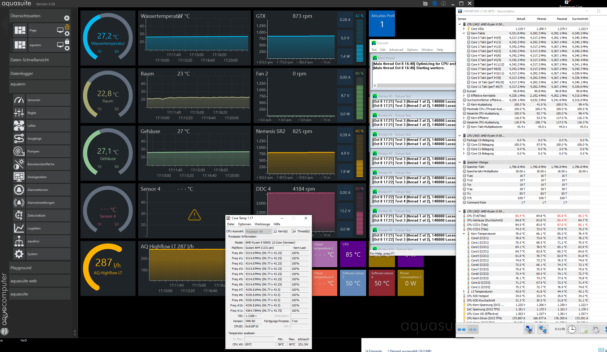Viewport: 607px width, 352px height.
Task: Toggle desktop monitor mode for Page
Action: pyautogui.click(x=60, y=30)
